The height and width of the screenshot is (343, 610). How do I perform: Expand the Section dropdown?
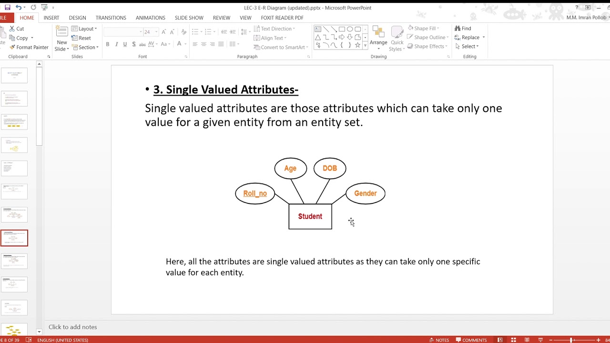pos(85,47)
